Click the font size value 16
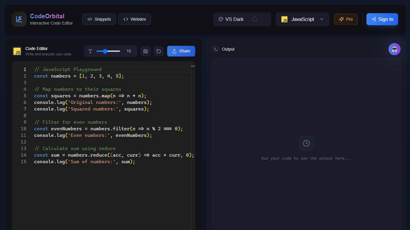 129,51
